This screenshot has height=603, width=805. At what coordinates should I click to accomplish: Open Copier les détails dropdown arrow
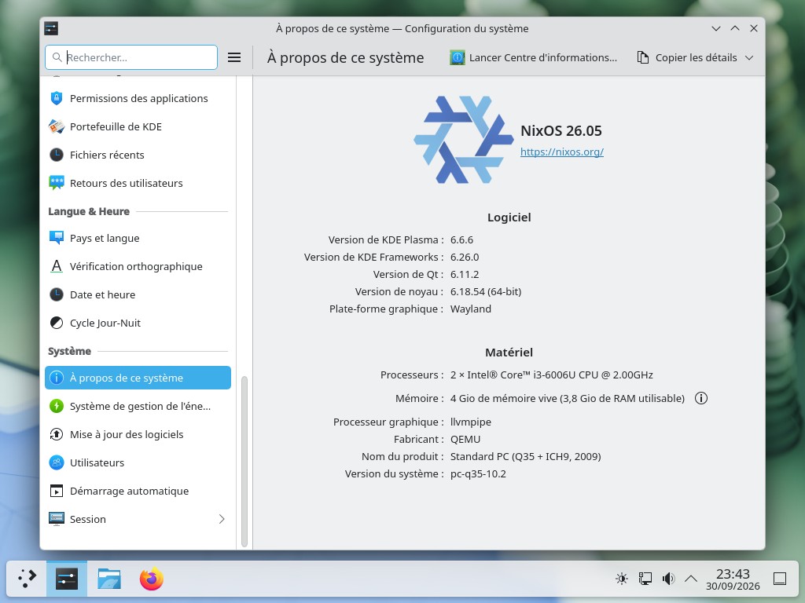749,58
